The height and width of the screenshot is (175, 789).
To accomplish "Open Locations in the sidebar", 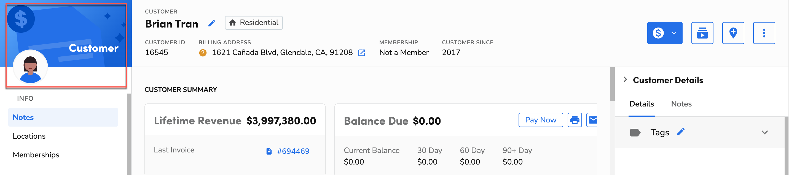I will tap(29, 136).
